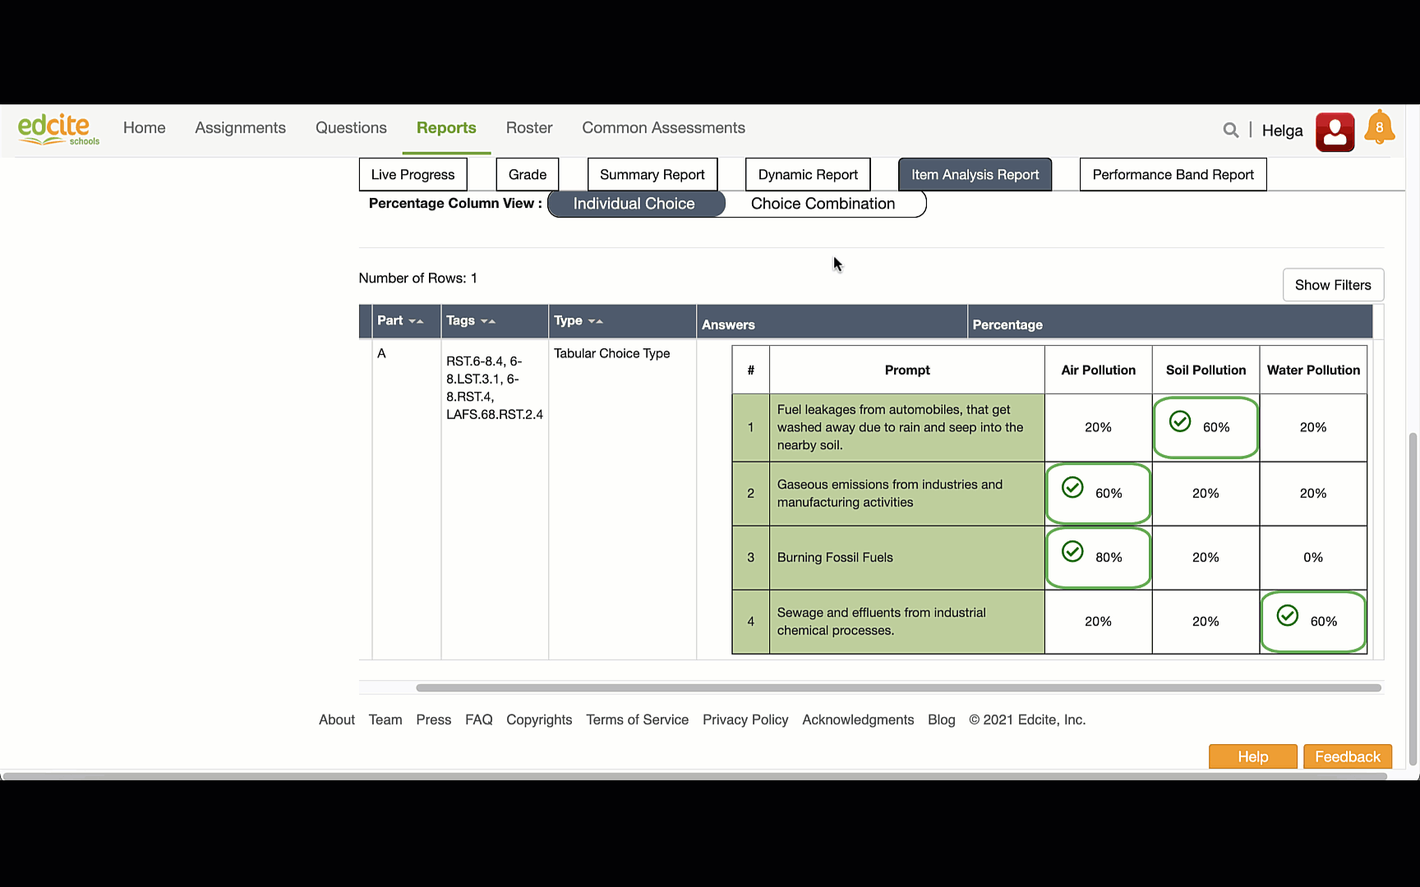This screenshot has height=887, width=1420.
Task: Click the Number of Rows: 1 text
Action: point(418,278)
